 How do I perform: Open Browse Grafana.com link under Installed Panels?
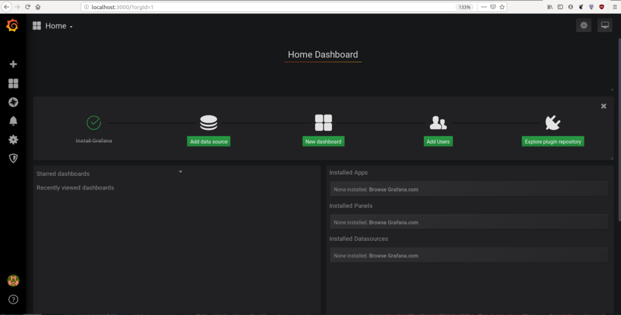coord(393,222)
